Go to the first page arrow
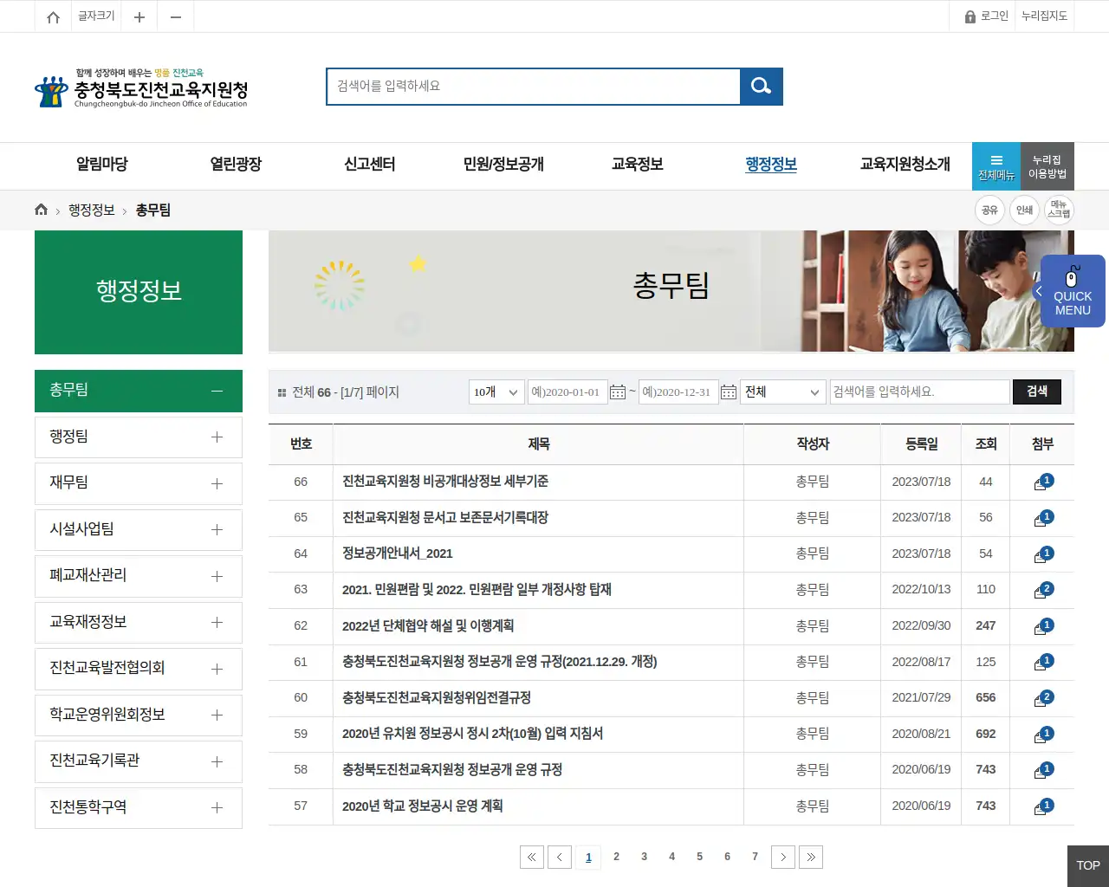 532,857
